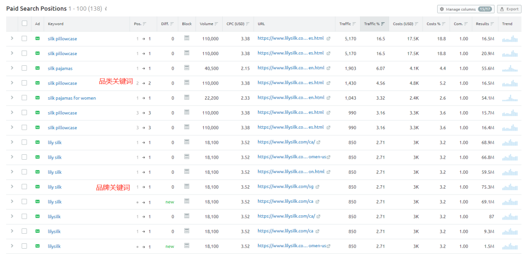Click the Ad icon in silk pajamas row
Screen dimensions: 524x254
(x=37, y=68)
